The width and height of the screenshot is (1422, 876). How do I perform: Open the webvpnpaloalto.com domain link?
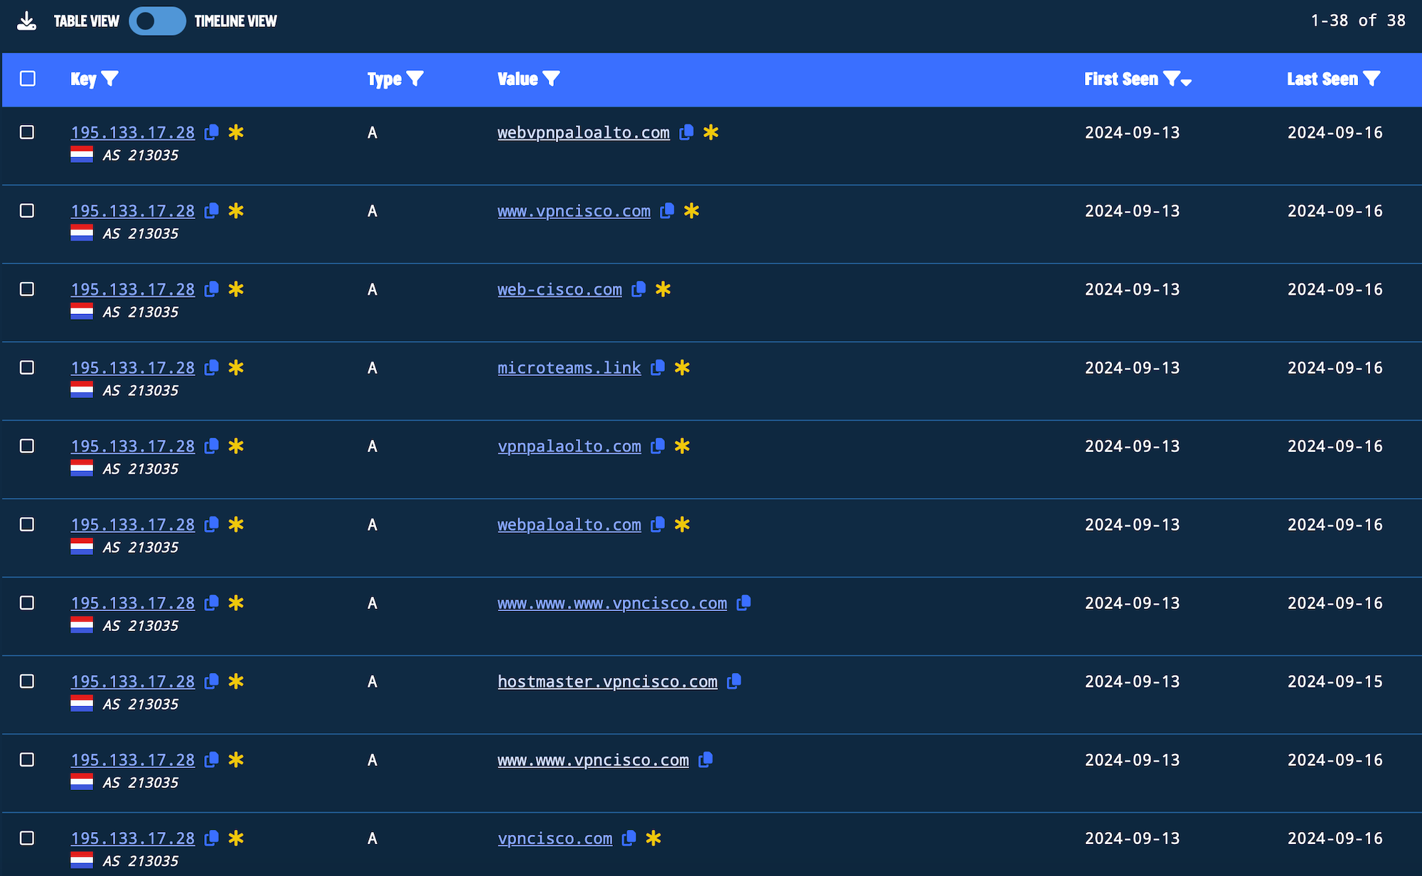click(584, 132)
